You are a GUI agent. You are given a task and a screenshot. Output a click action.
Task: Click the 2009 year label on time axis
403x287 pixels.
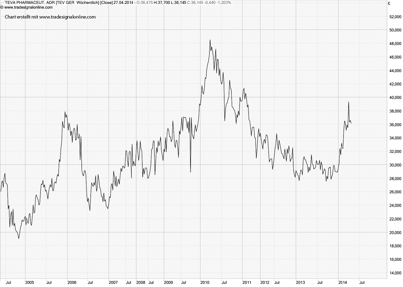click(168, 283)
